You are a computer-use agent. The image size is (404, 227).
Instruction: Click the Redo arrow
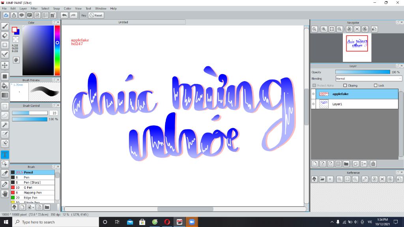[x=73, y=15]
